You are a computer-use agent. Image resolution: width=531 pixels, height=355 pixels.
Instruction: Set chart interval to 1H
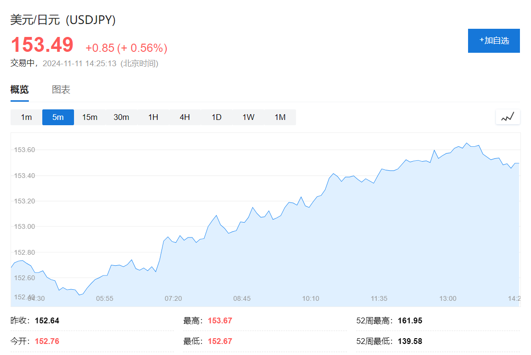pos(153,117)
